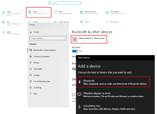Click the Typing keyboard sidebar icon
157x114 pixels.
point(30,75)
